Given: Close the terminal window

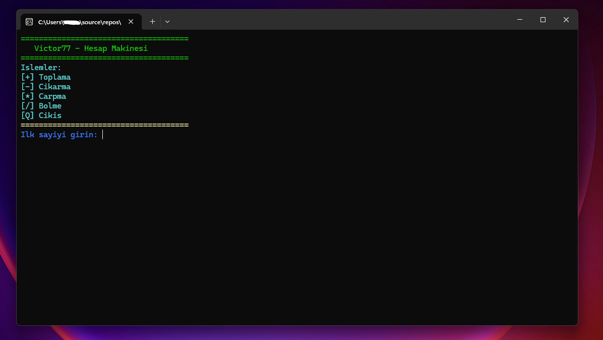Looking at the screenshot, I should pyautogui.click(x=566, y=20).
